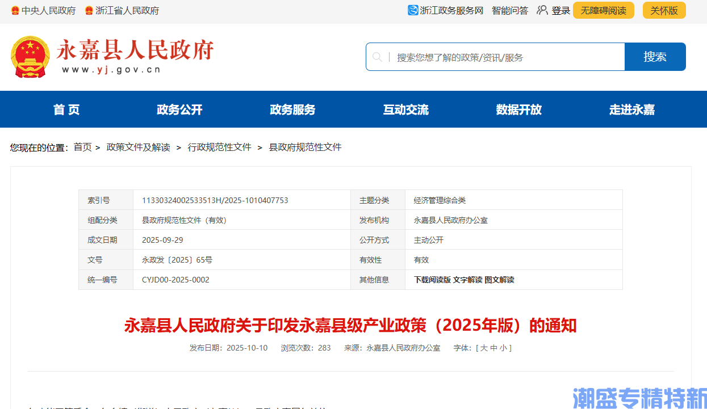Switch to 关怀版 care version
The image size is (707, 409).
664,11
